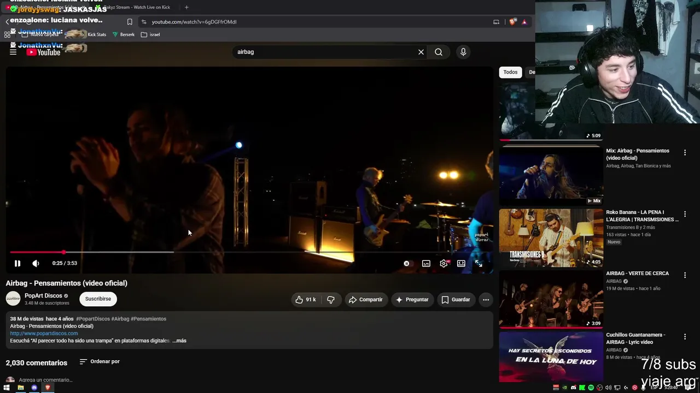Subscribe to PopArt Discos channel
The image size is (700, 393).
point(98,299)
